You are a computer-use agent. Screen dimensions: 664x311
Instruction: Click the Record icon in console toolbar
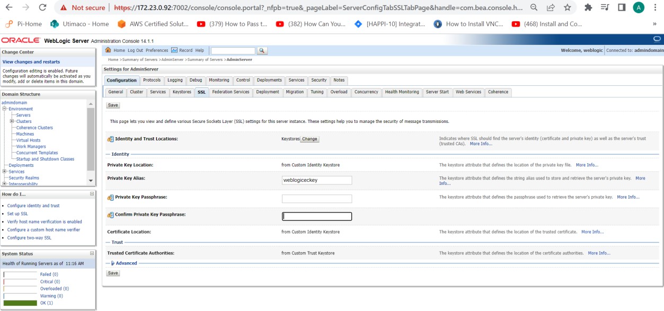pyautogui.click(x=174, y=50)
